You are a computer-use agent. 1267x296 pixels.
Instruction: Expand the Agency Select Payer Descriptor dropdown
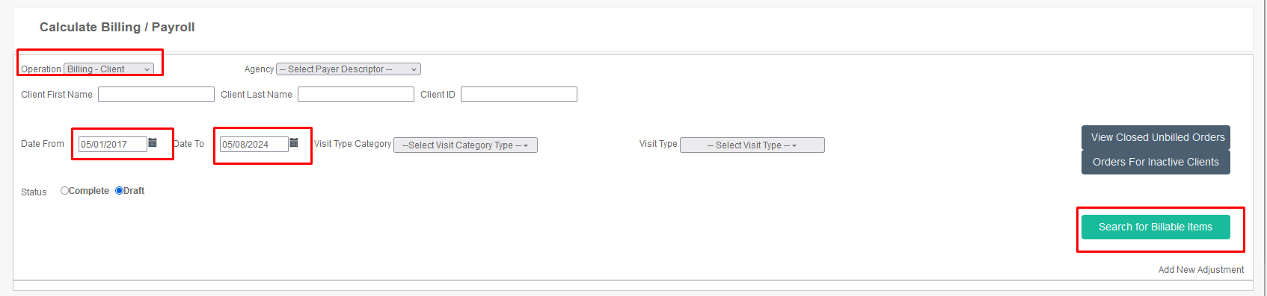[349, 69]
